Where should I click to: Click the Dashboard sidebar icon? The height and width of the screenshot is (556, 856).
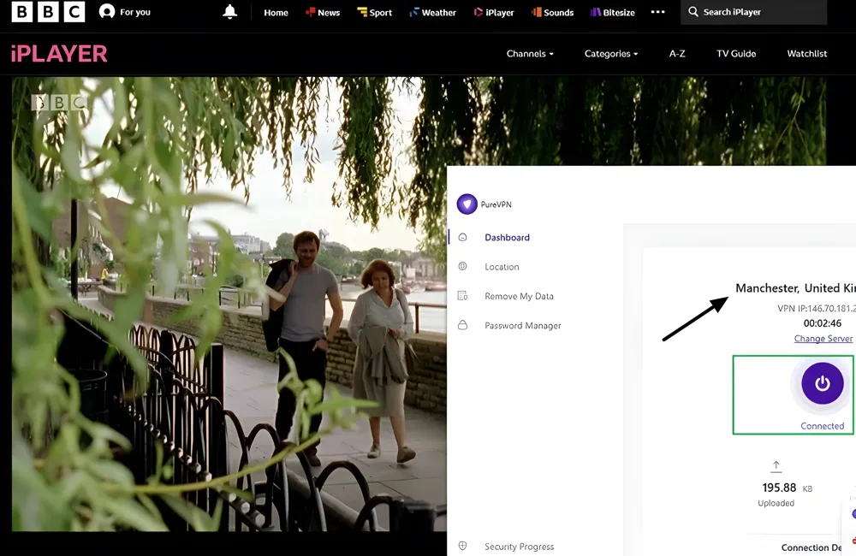462,237
